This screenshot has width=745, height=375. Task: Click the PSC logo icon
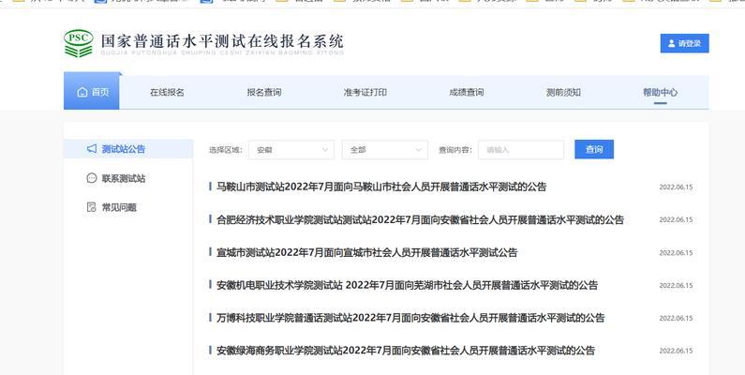tap(79, 43)
